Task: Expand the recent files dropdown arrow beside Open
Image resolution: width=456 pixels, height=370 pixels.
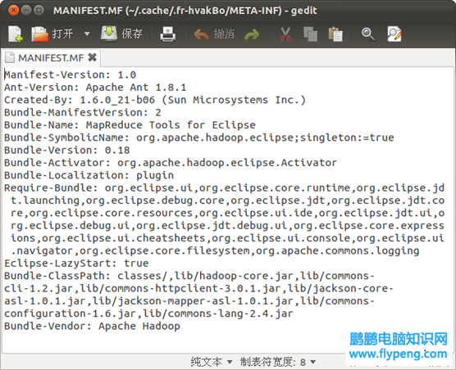Action: pos(87,34)
